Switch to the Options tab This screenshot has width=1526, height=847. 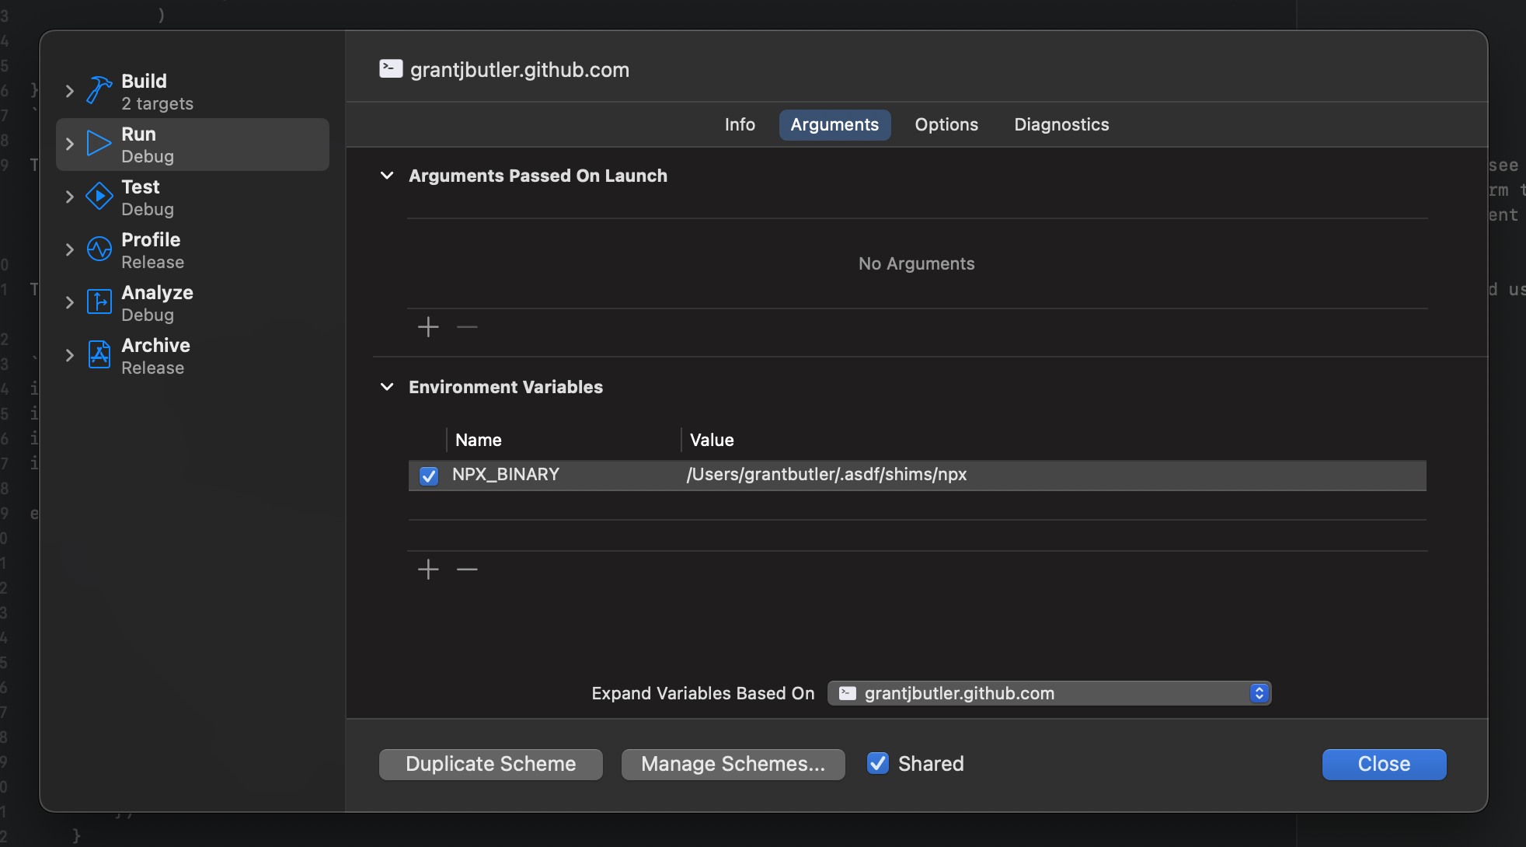(x=946, y=124)
